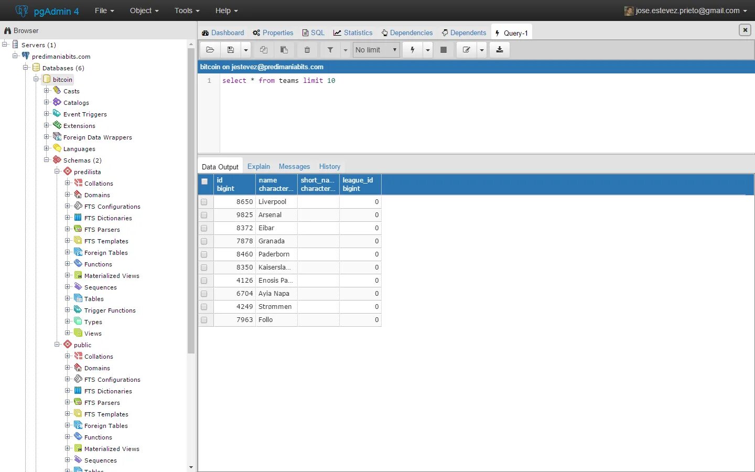Click the Filter funnel icon
The width and height of the screenshot is (755, 472).
coord(330,50)
